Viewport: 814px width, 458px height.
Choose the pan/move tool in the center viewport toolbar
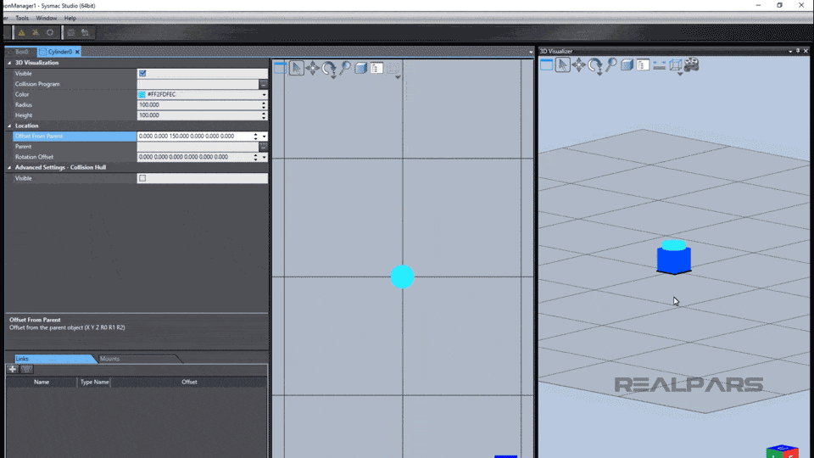click(x=313, y=68)
